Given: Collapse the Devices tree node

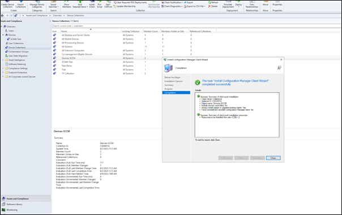Looking at the screenshot, I should pyautogui.click(x=3, y=35).
